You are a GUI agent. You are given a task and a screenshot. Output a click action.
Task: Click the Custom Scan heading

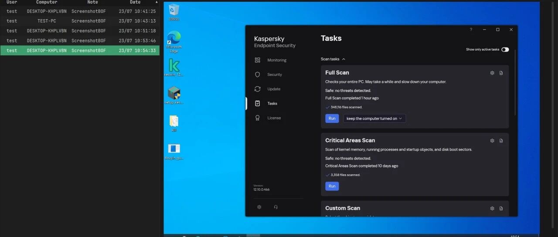[x=343, y=208]
